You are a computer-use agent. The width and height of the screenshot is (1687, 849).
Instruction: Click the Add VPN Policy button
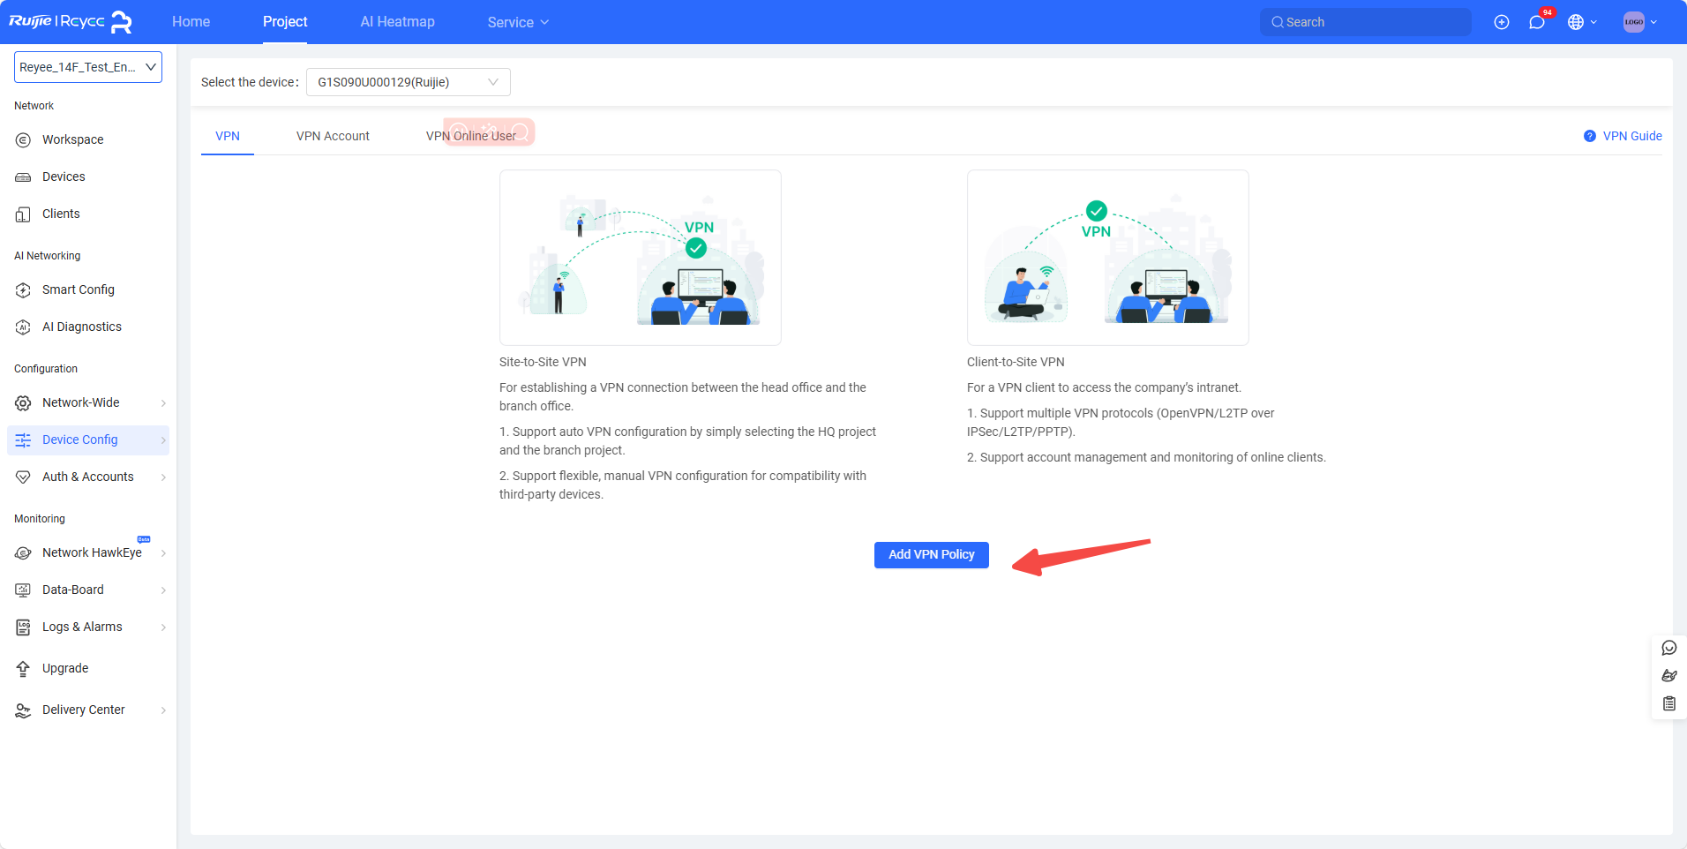click(x=932, y=555)
